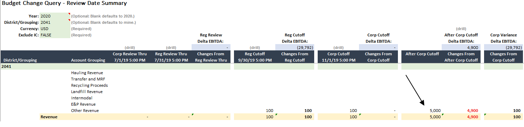
Task: Click the drill label above Corp Review Thru
Action: coord(130,48)
